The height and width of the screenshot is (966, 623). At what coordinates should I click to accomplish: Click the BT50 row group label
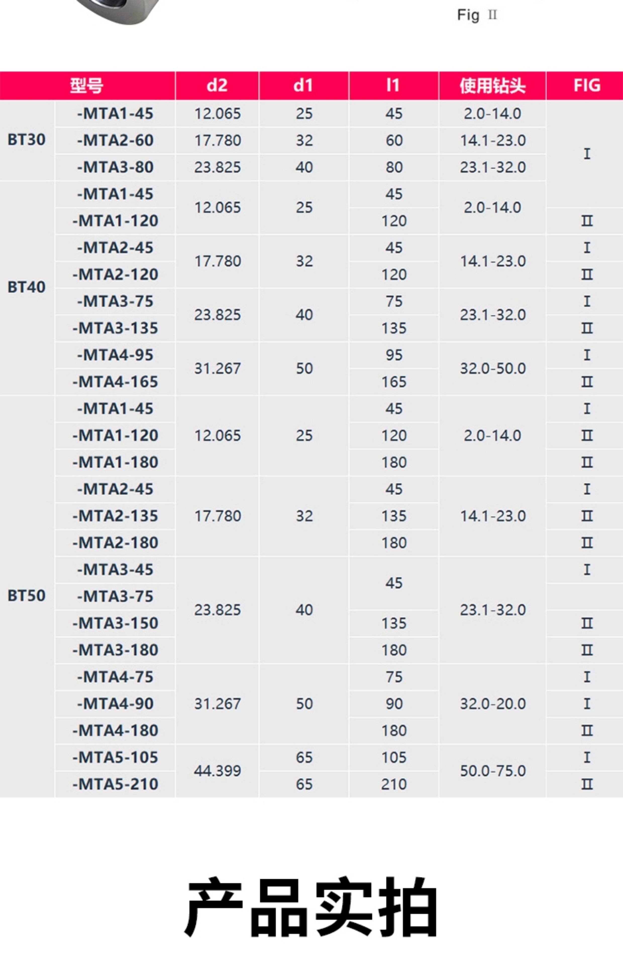(27, 596)
